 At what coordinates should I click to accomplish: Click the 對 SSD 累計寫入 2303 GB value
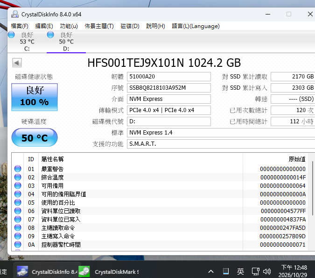tap(293, 88)
